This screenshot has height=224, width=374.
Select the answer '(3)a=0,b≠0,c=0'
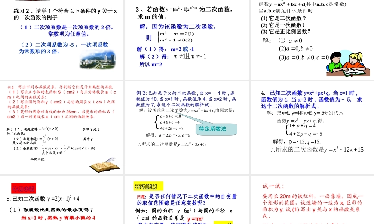click(x=304, y=57)
